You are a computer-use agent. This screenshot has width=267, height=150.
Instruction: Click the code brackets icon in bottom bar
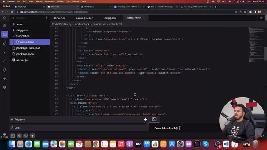tap(26, 136)
